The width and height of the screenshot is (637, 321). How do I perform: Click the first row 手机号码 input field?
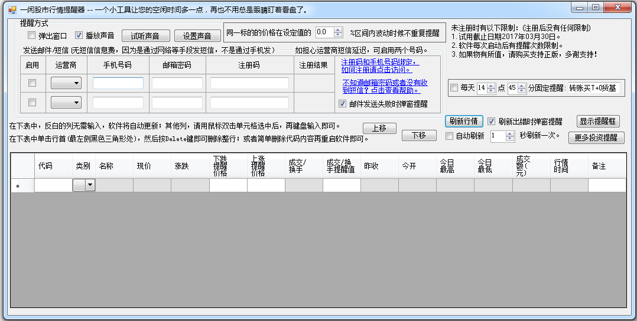[118, 83]
